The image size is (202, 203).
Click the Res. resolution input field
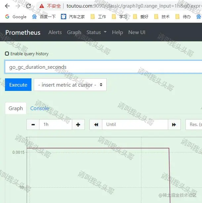pyautogui.click(x=194, y=125)
